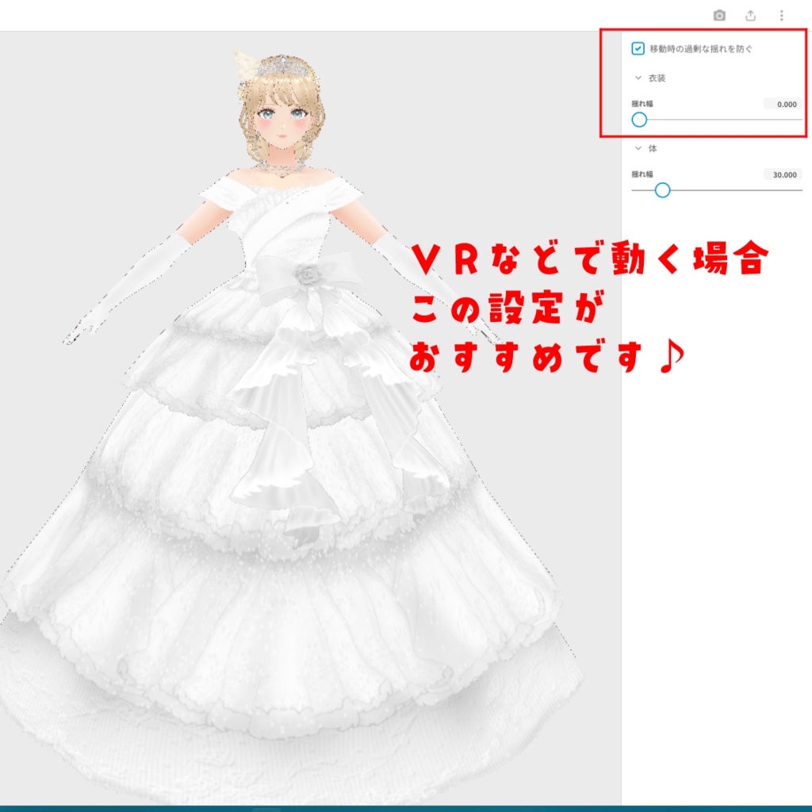Click the 揺れ幅 label under 体

(x=641, y=174)
